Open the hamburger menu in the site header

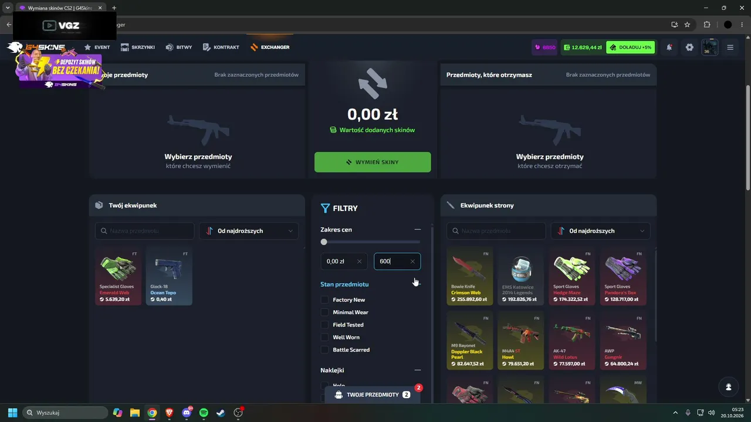pos(730,47)
